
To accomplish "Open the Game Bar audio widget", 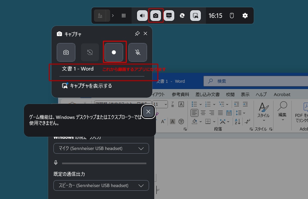I will pos(142,16).
